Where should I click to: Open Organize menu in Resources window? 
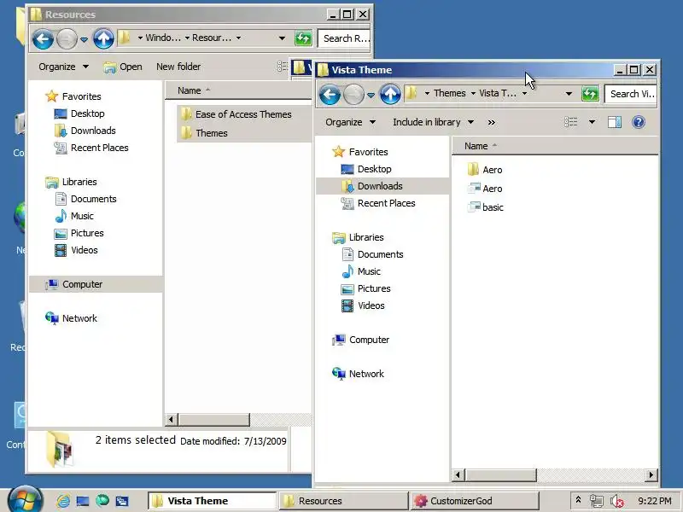click(x=63, y=67)
